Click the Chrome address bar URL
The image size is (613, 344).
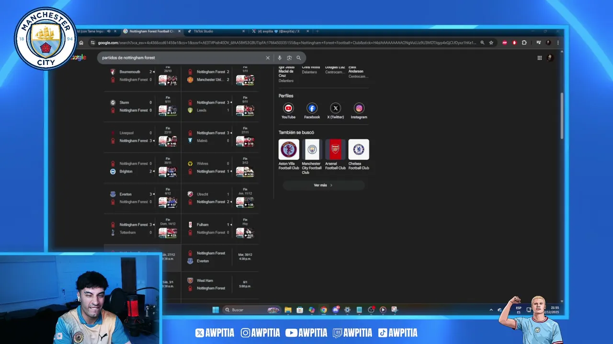(287, 43)
